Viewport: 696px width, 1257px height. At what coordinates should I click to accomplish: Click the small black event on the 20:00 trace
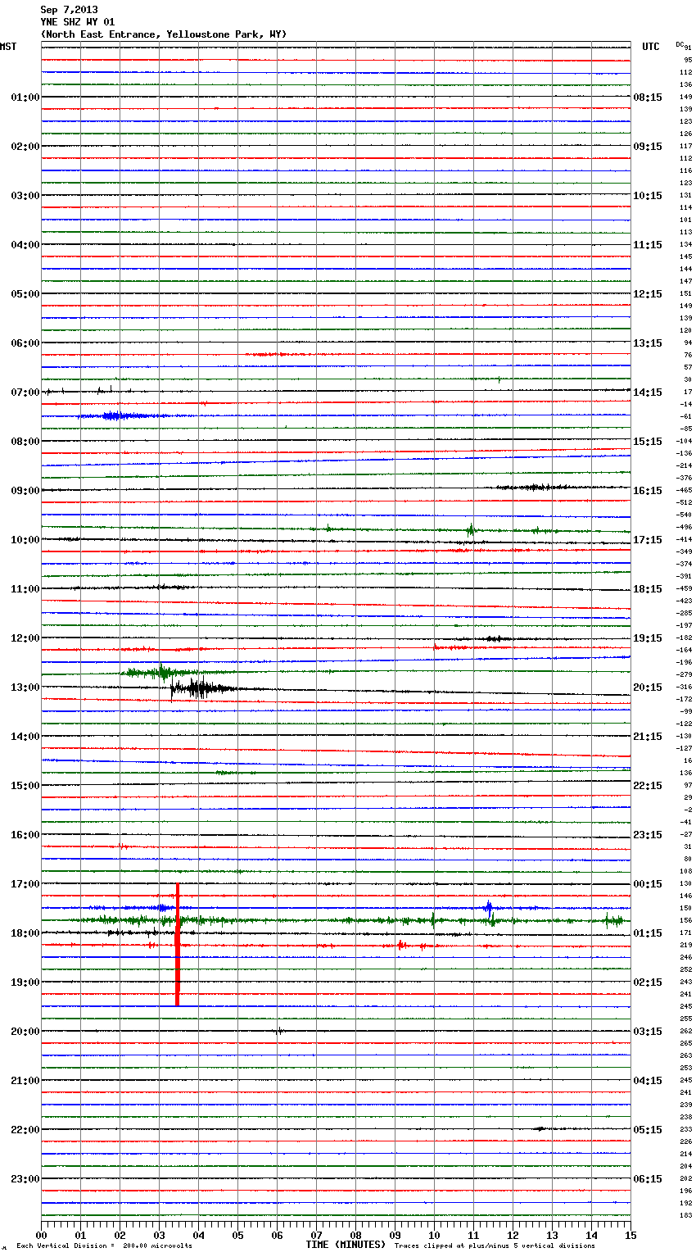pyautogui.click(x=278, y=1031)
